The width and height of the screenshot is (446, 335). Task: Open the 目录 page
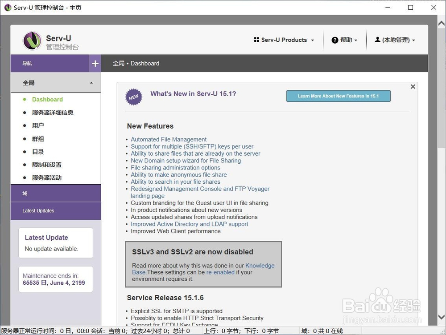(38, 152)
